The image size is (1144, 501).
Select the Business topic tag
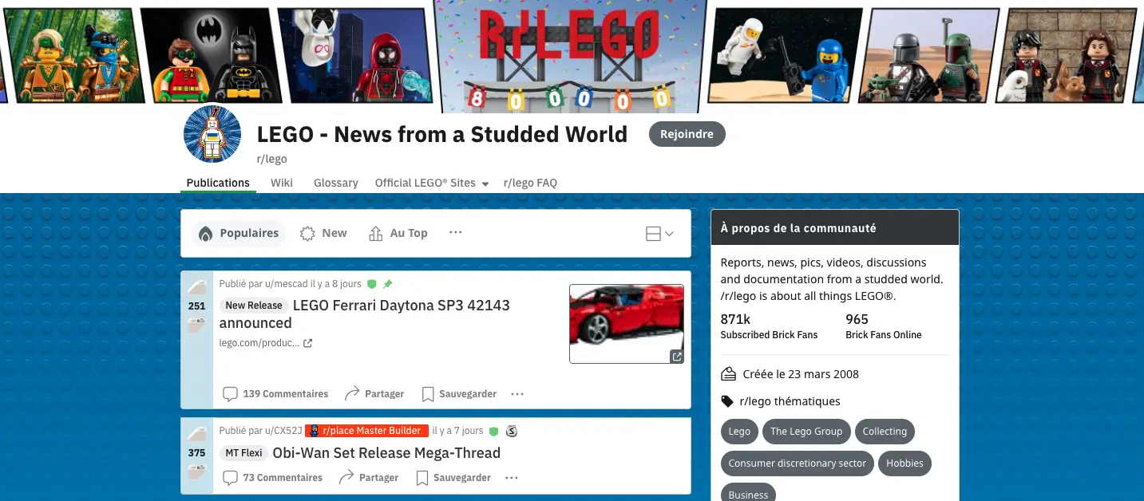(x=749, y=494)
